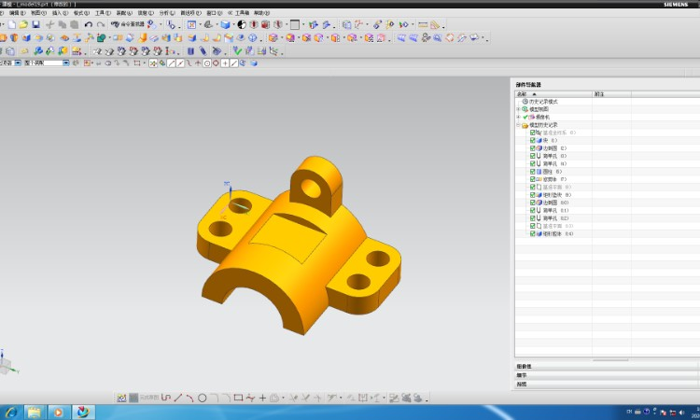Expand the 摄像机 tree node
Image resolution: width=700 pixels, height=420 pixels.
point(518,117)
